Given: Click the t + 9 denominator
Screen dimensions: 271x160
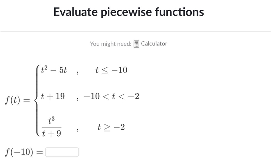Looking at the screenshot, I should tap(51, 133).
